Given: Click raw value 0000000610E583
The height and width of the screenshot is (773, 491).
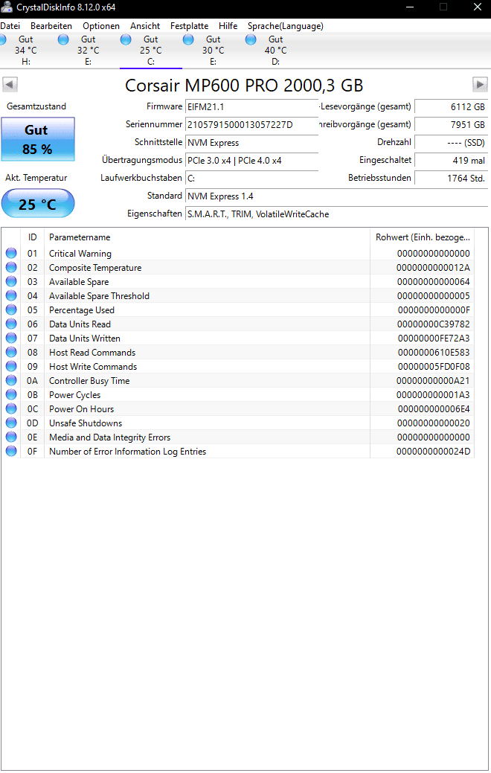Looking at the screenshot, I should click(x=433, y=353).
